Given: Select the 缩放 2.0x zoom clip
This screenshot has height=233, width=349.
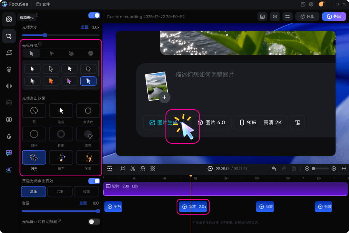Looking at the screenshot, I should 193,207.
